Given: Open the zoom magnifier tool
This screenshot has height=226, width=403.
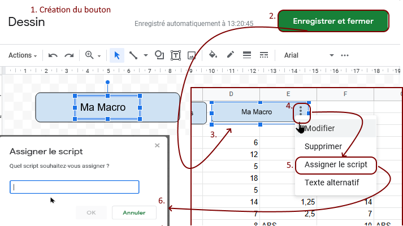Looking at the screenshot, I should click(89, 55).
